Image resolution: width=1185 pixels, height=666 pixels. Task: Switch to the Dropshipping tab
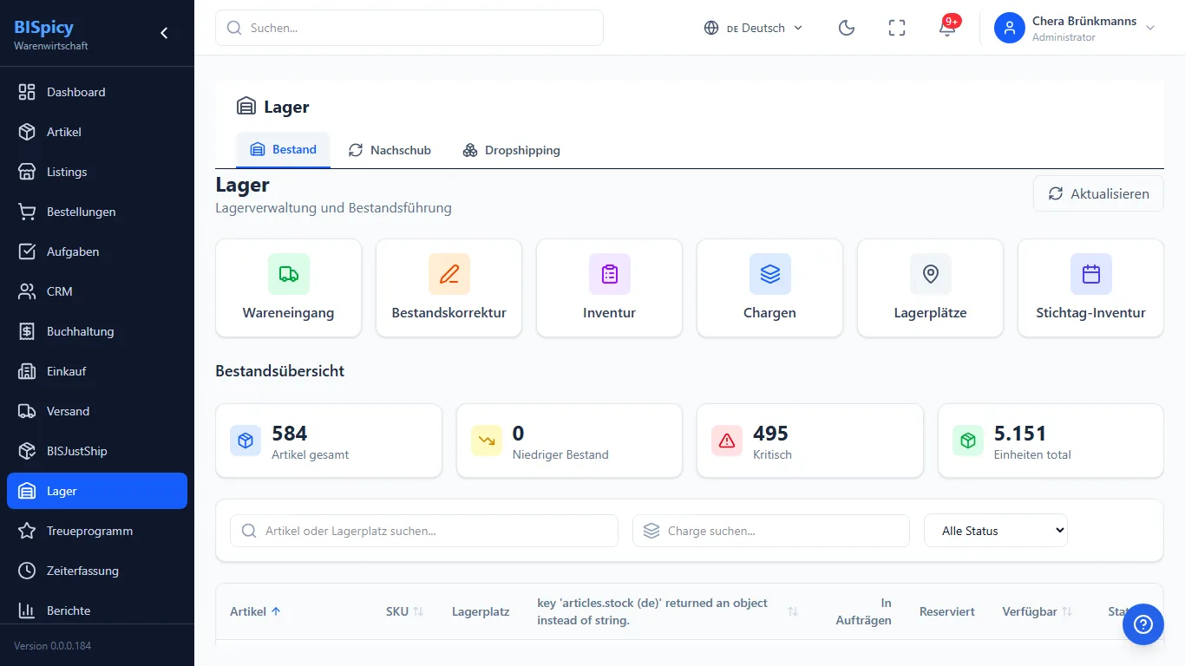click(511, 150)
